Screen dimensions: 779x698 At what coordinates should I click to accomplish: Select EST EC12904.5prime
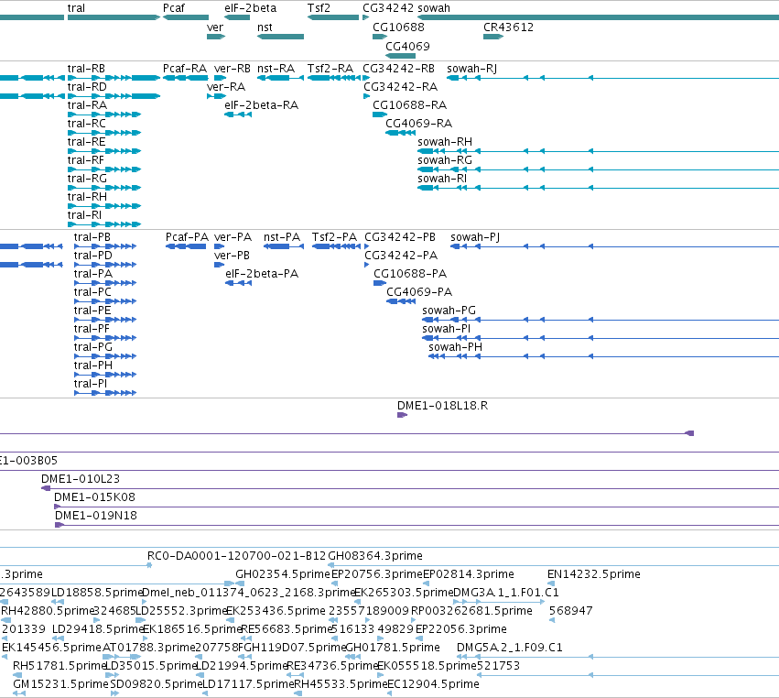coord(433,684)
